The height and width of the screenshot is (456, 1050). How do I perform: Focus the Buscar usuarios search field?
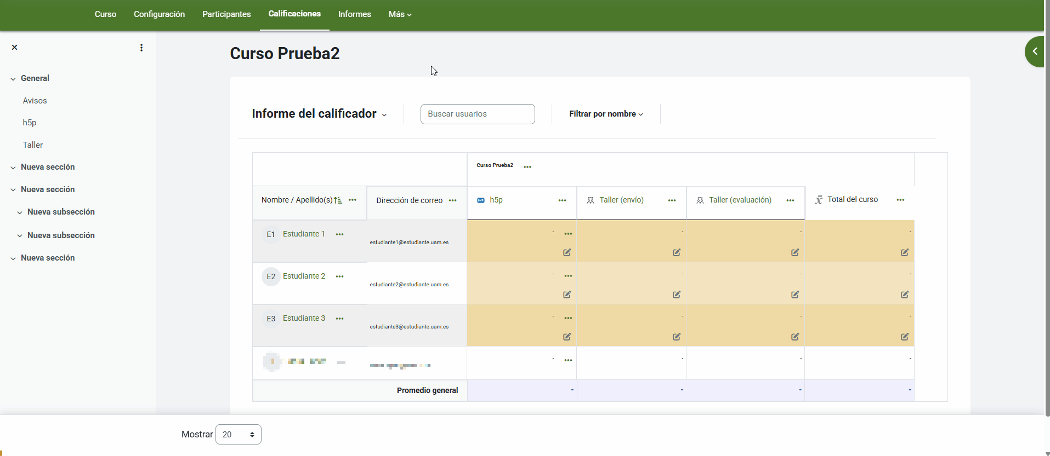point(478,114)
